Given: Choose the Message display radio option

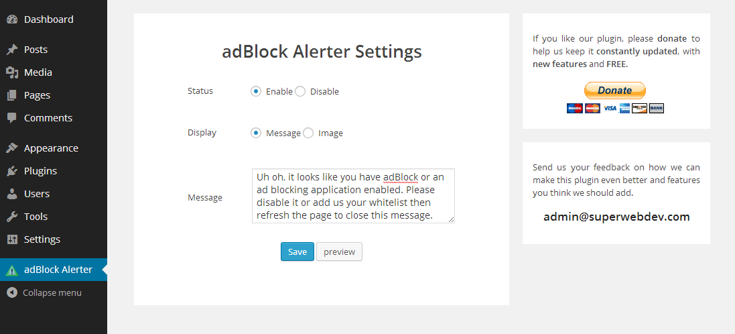Looking at the screenshot, I should pos(256,133).
